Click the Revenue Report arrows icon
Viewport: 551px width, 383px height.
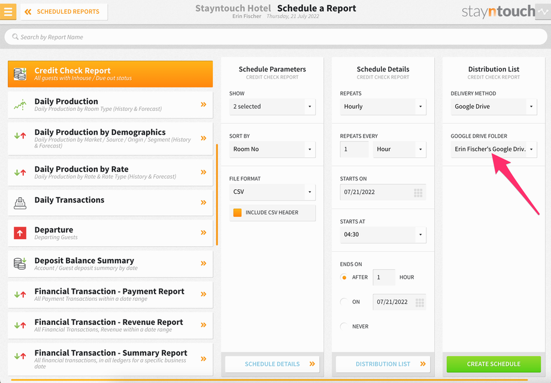(x=20, y=325)
